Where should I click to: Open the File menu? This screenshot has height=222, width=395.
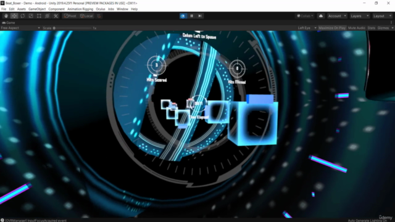click(x=4, y=9)
